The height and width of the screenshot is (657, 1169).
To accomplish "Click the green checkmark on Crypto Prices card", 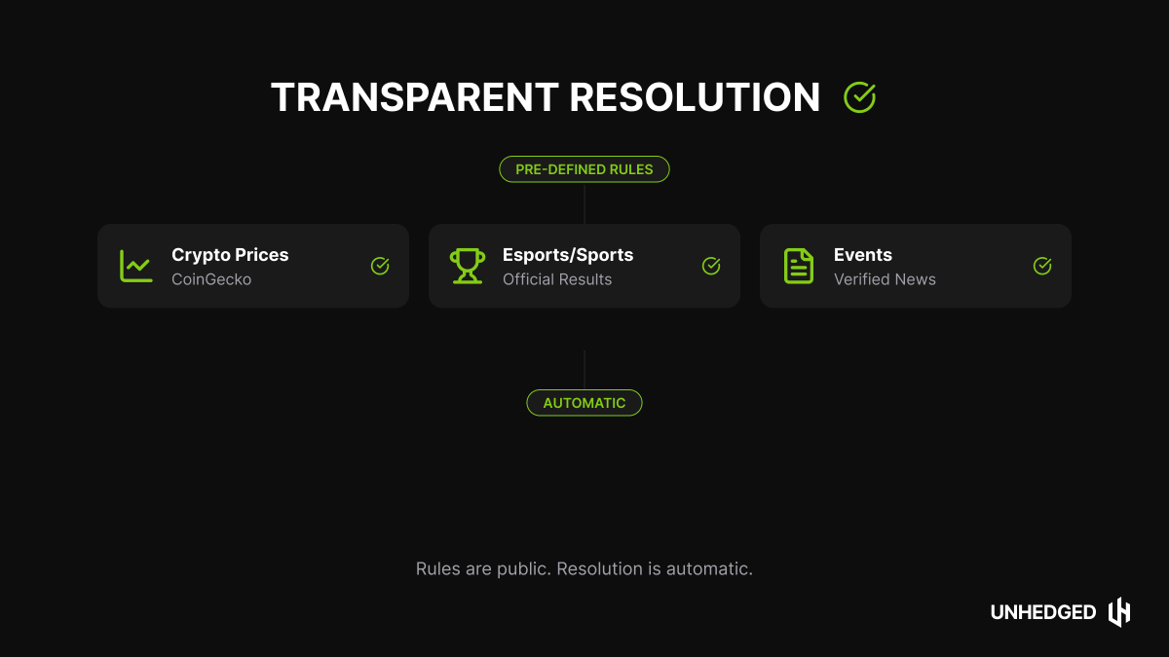I will (380, 265).
